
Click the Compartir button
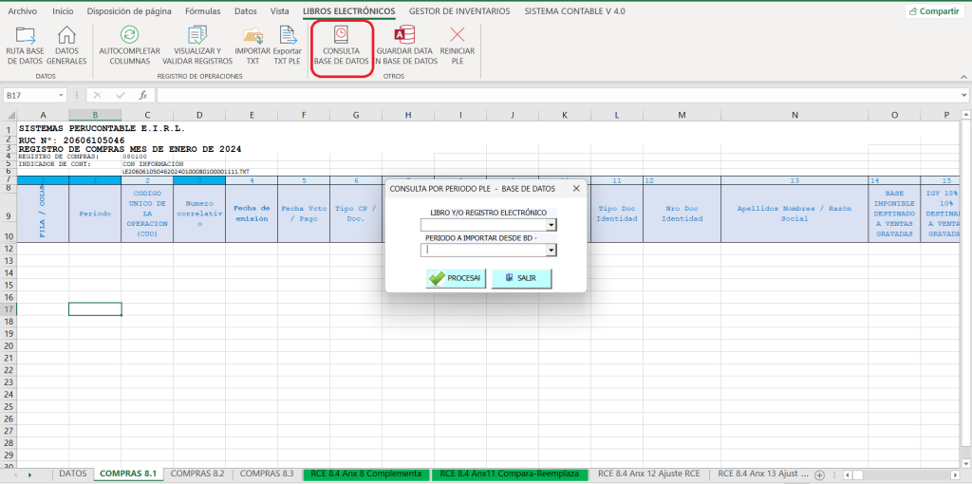click(x=932, y=11)
